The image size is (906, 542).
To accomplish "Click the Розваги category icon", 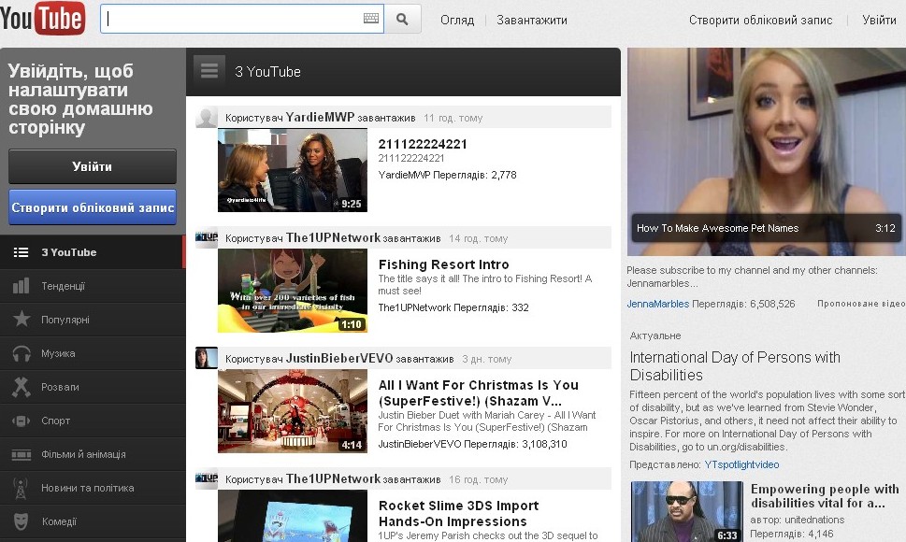I will 22,387.
